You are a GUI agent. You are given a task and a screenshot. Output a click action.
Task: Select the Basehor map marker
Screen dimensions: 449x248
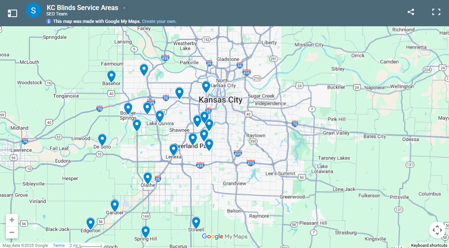(111, 75)
